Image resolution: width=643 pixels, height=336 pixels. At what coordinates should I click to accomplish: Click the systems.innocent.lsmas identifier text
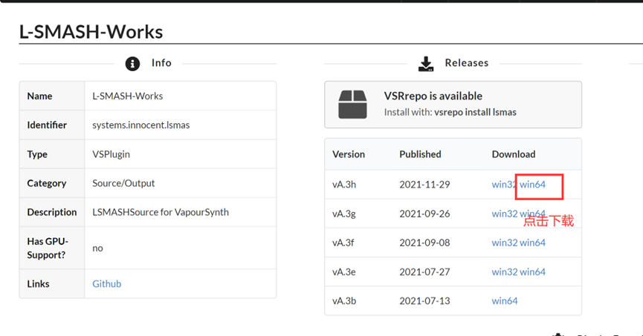point(140,125)
